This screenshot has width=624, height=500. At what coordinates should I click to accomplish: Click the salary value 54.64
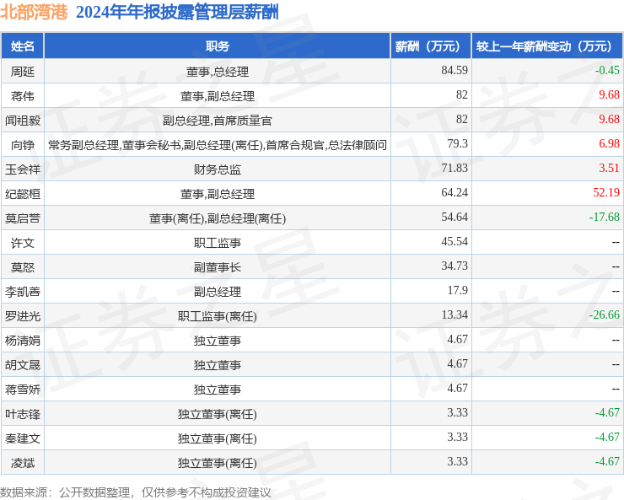(x=455, y=218)
